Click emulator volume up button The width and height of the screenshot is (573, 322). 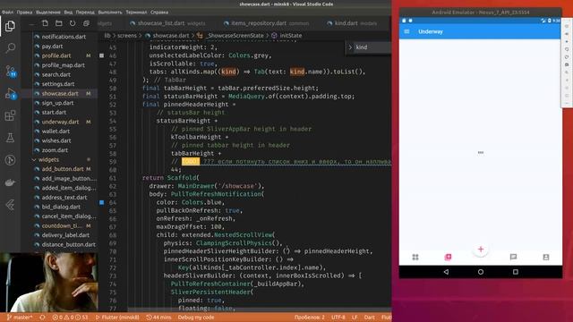pyautogui.click(x=567, y=34)
